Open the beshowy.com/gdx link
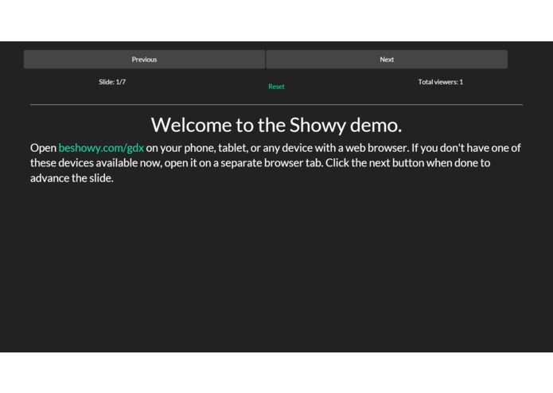The height and width of the screenshot is (393, 553). coord(101,148)
